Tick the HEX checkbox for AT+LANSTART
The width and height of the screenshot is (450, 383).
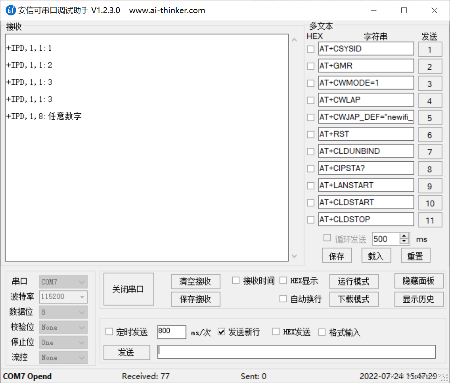310,186
